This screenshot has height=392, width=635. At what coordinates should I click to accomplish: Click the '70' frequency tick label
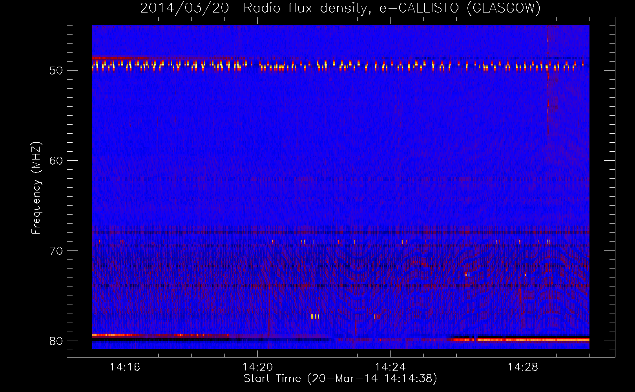tap(57, 250)
